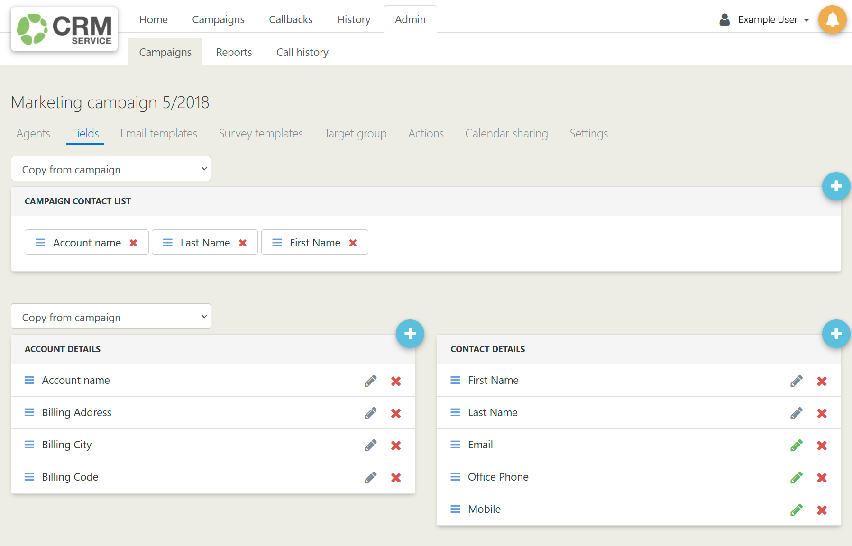The height and width of the screenshot is (546, 852).
Task: Click the plus button above Campaign Contact List
Action: point(836,186)
